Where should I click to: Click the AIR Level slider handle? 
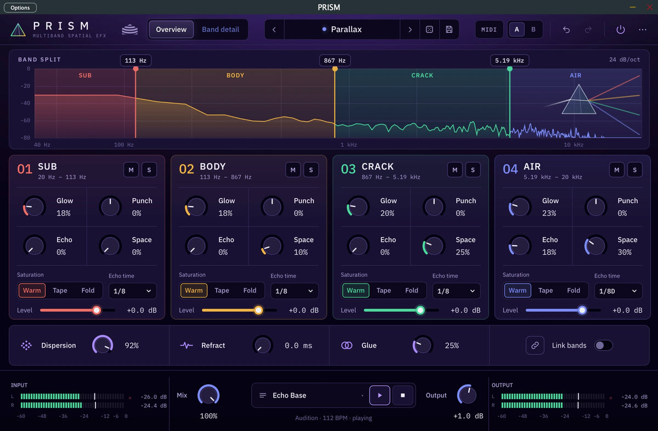coord(582,310)
